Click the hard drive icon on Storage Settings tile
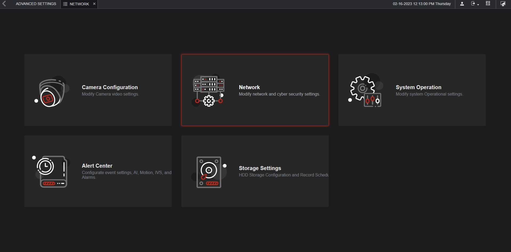Screen dimensions: 511x252 (209, 172)
